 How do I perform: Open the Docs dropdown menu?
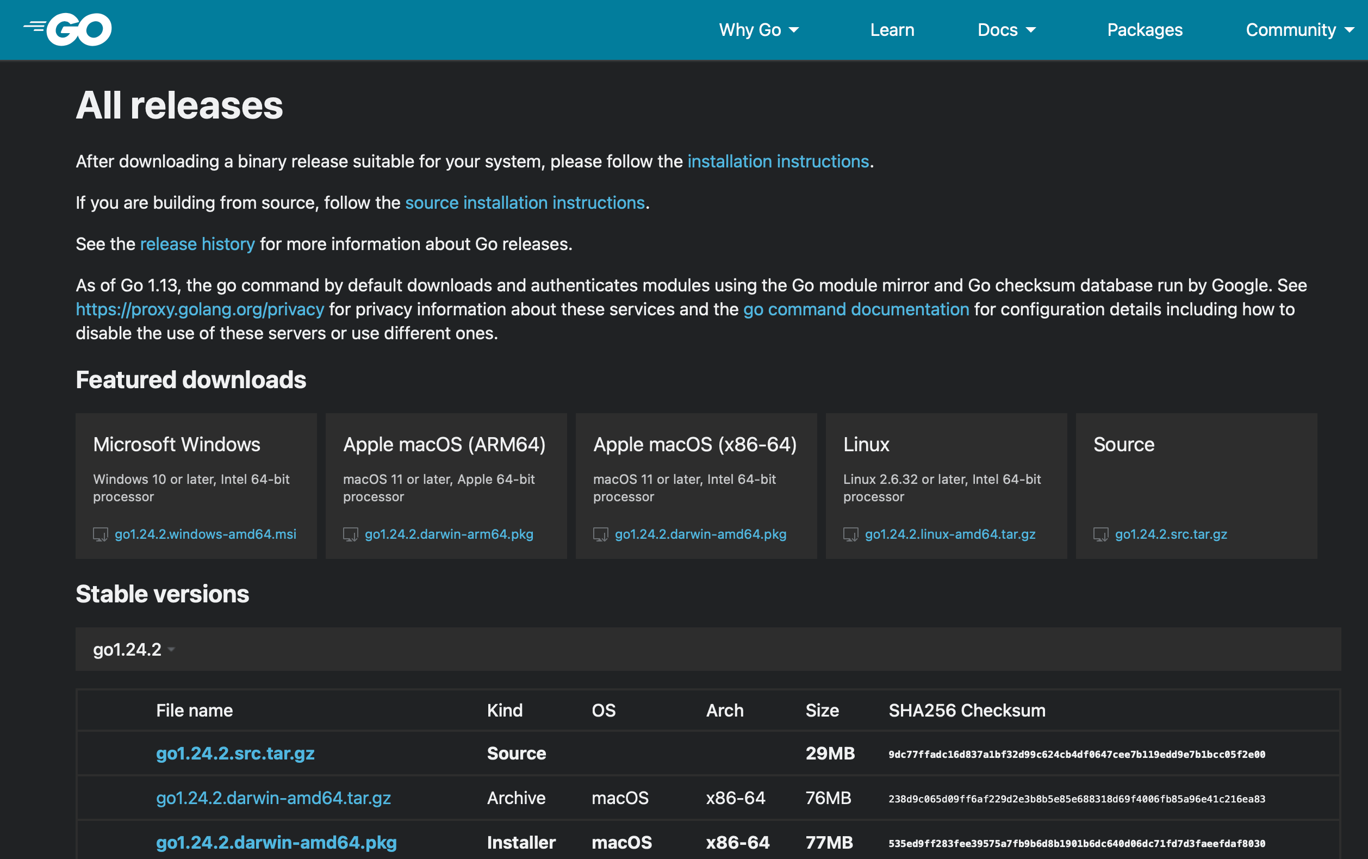(1006, 29)
